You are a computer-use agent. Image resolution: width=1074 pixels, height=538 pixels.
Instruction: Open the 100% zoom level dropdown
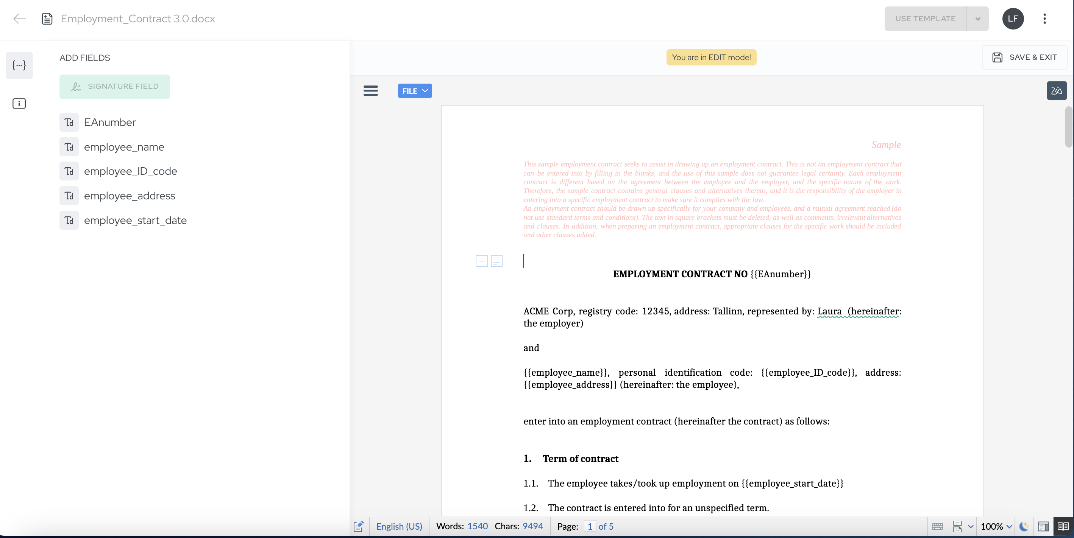[x=996, y=526]
